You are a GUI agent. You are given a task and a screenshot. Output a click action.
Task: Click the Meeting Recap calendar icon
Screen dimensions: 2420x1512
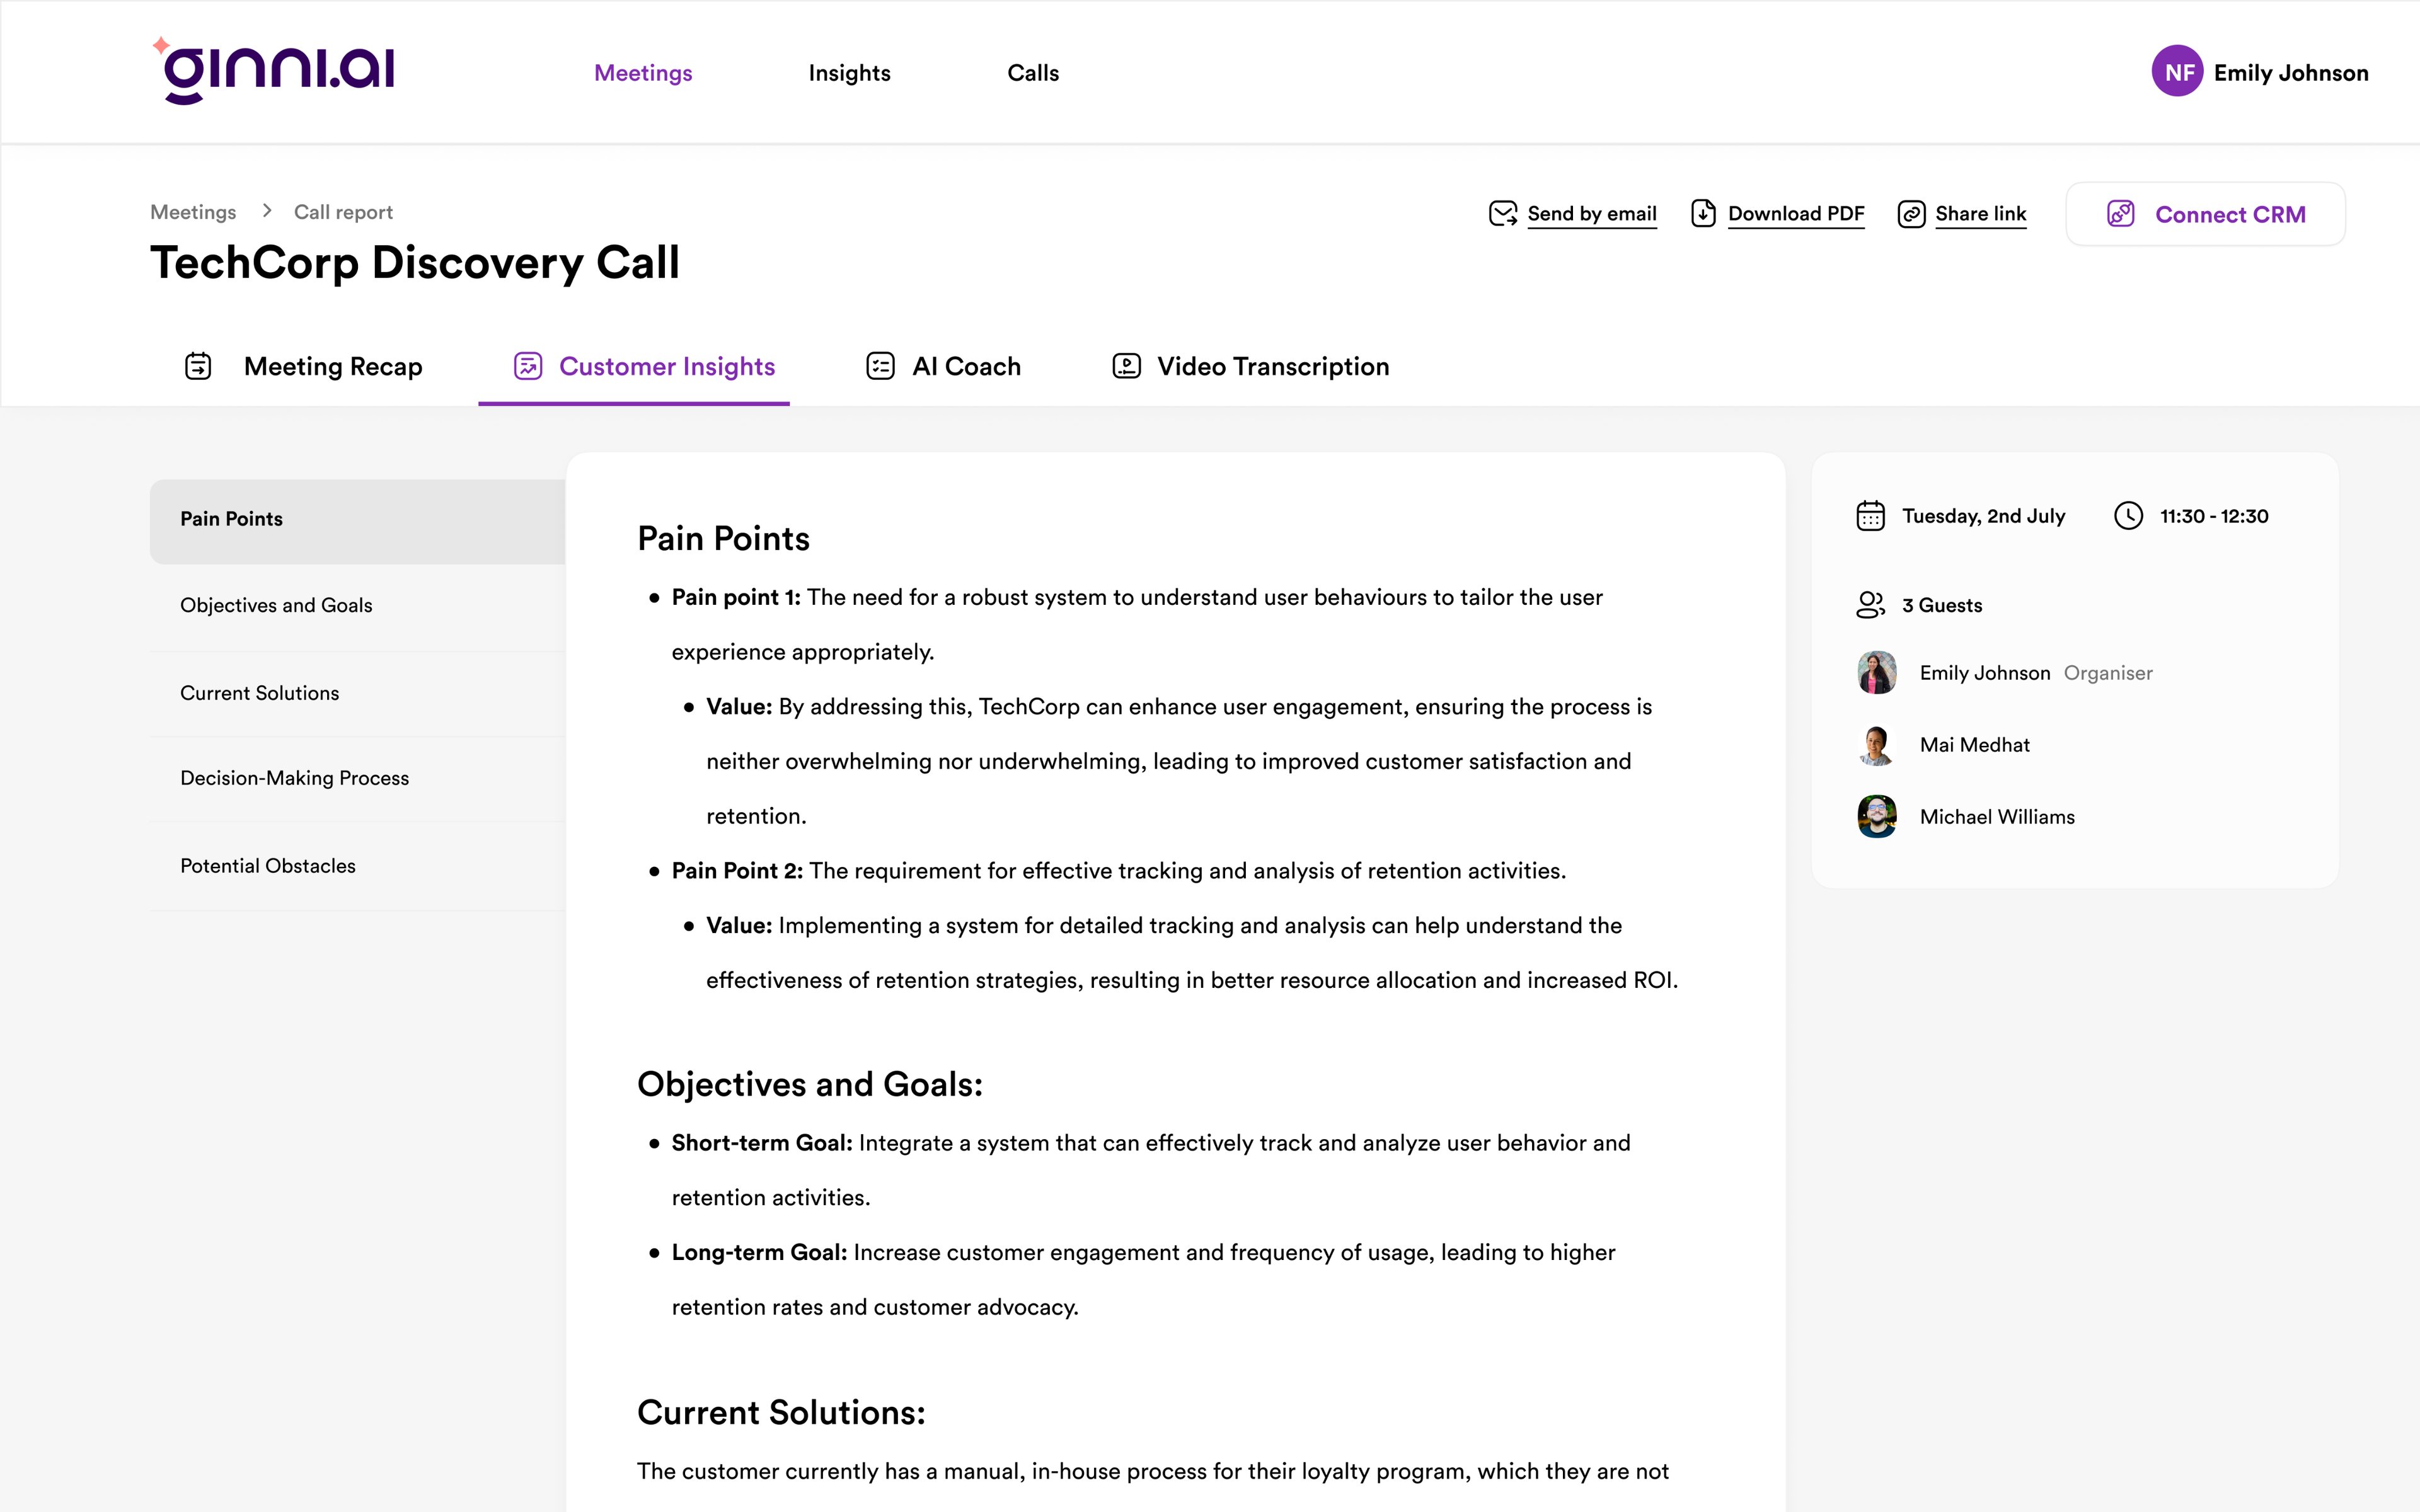click(x=198, y=366)
